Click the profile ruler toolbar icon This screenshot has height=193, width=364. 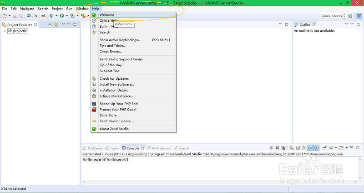pos(43,16)
